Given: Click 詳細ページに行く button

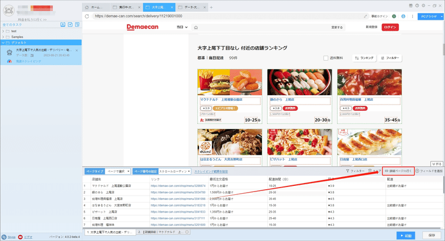Looking at the screenshot, I should tap(398, 171).
